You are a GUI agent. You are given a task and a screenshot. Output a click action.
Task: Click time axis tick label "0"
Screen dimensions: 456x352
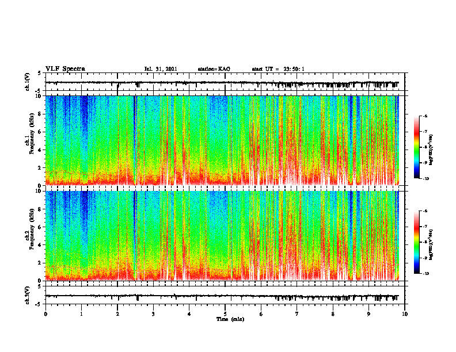(45, 314)
